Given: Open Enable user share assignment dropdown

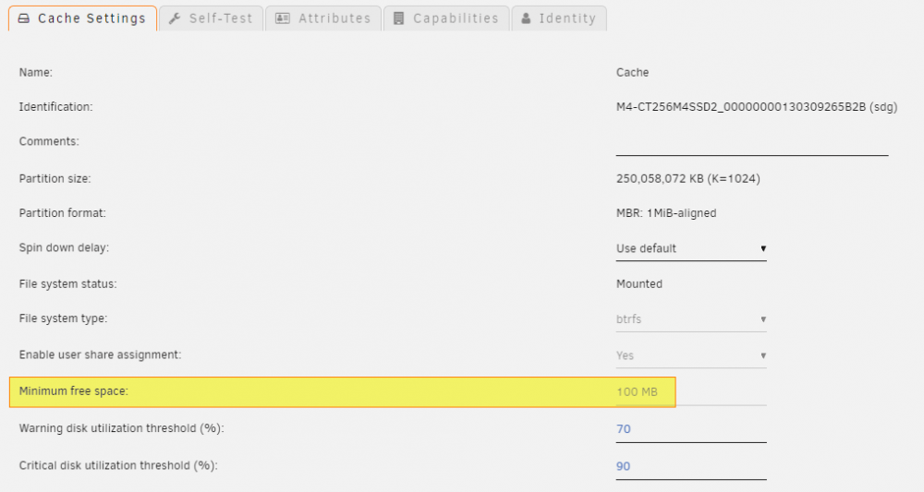Looking at the screenshot, I should click(691, 356).
